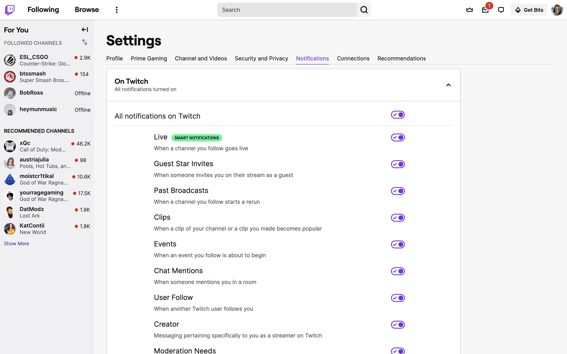
Task: Turn off Chat Mentions notifications
Action: click(x=397, y=271)
